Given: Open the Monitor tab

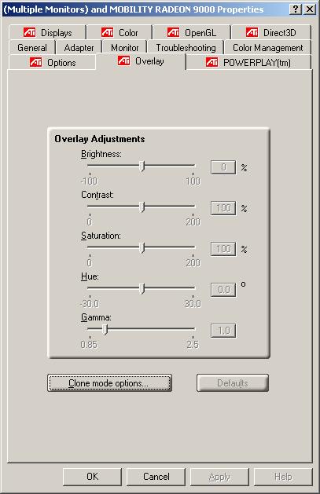Looking at the screenshot, I should [124, 48].
